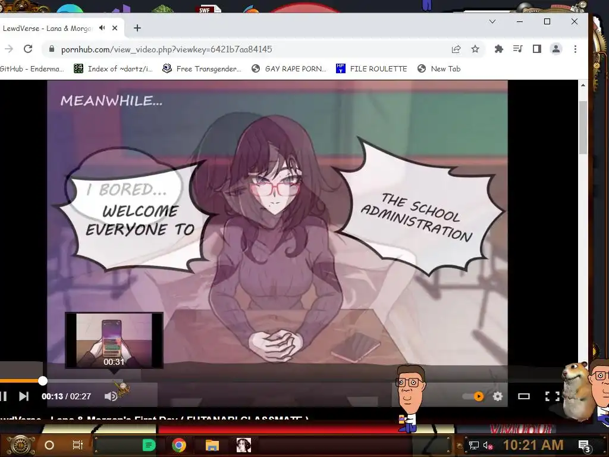This screenshot has height=457, width=609.
Task: Open the GitHub - Enderma bookmark
Action: coord(32,69)
